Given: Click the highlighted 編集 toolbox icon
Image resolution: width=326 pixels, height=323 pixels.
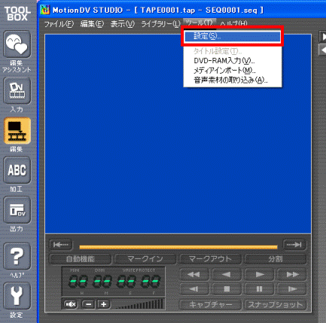Looking at the screenshot, I should tap(17, 131).
